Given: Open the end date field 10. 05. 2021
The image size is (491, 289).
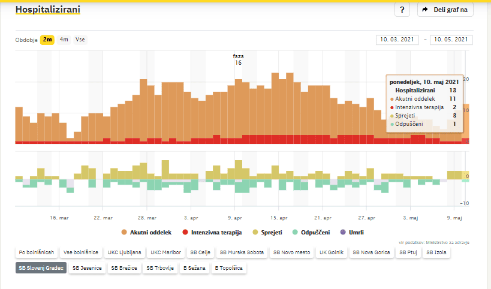Looking at the screenshot, I should point(451,40).
